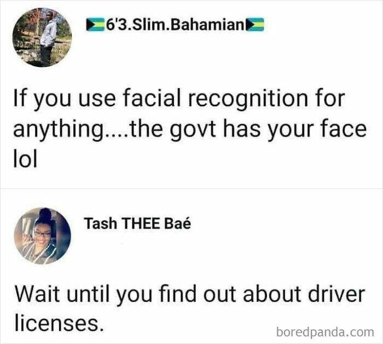This screenshot has height=344, width=383.
Task: Select the word "facial" in first tweet
Action: tap(152, 98)
